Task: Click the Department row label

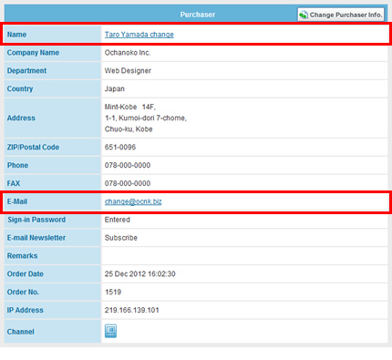Action: [x=26, y=71]
